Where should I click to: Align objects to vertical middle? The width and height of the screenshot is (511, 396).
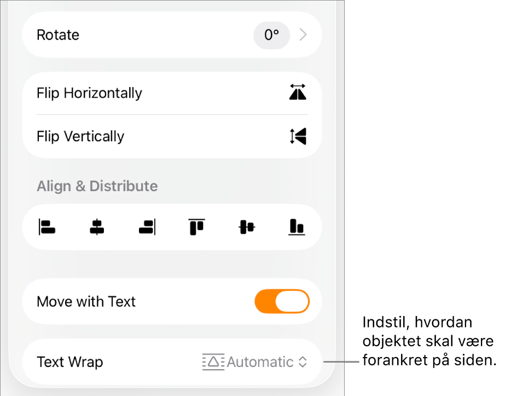pos(247,227)
